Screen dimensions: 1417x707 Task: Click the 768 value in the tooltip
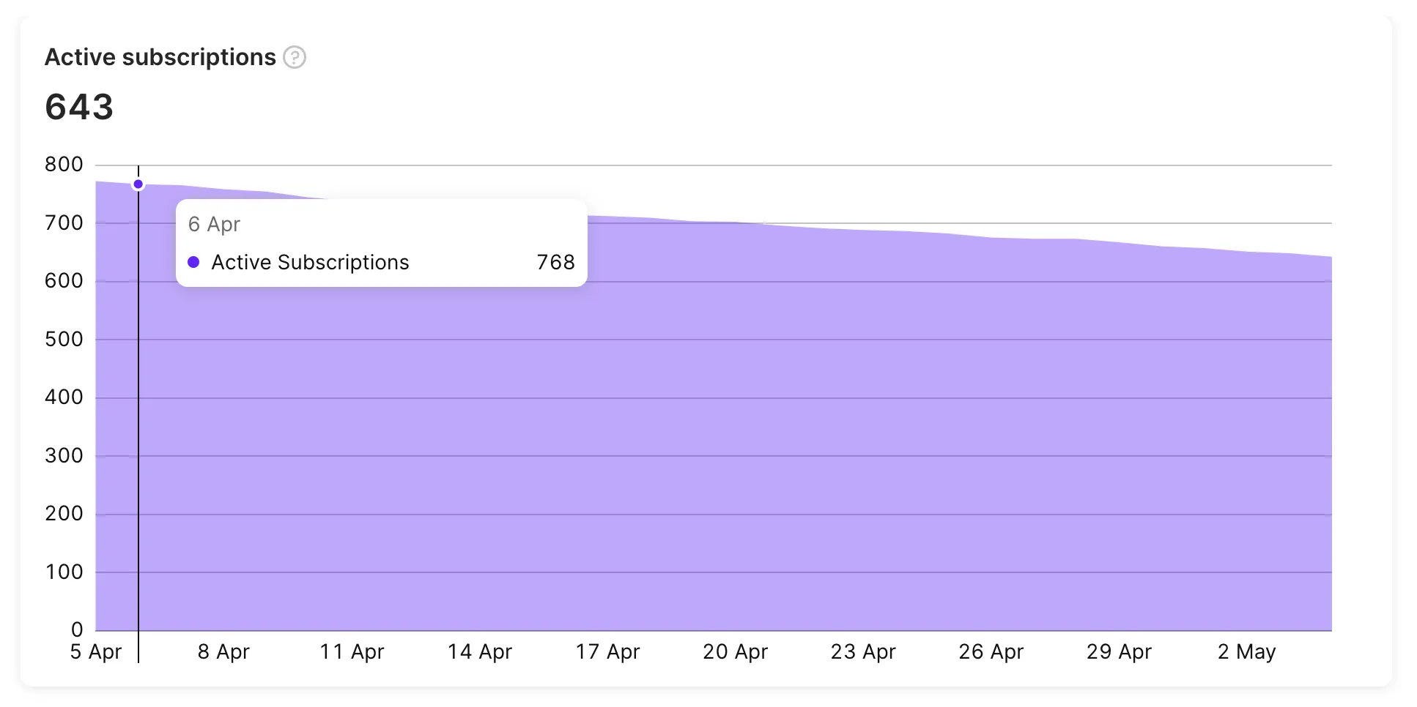point(555,262)
